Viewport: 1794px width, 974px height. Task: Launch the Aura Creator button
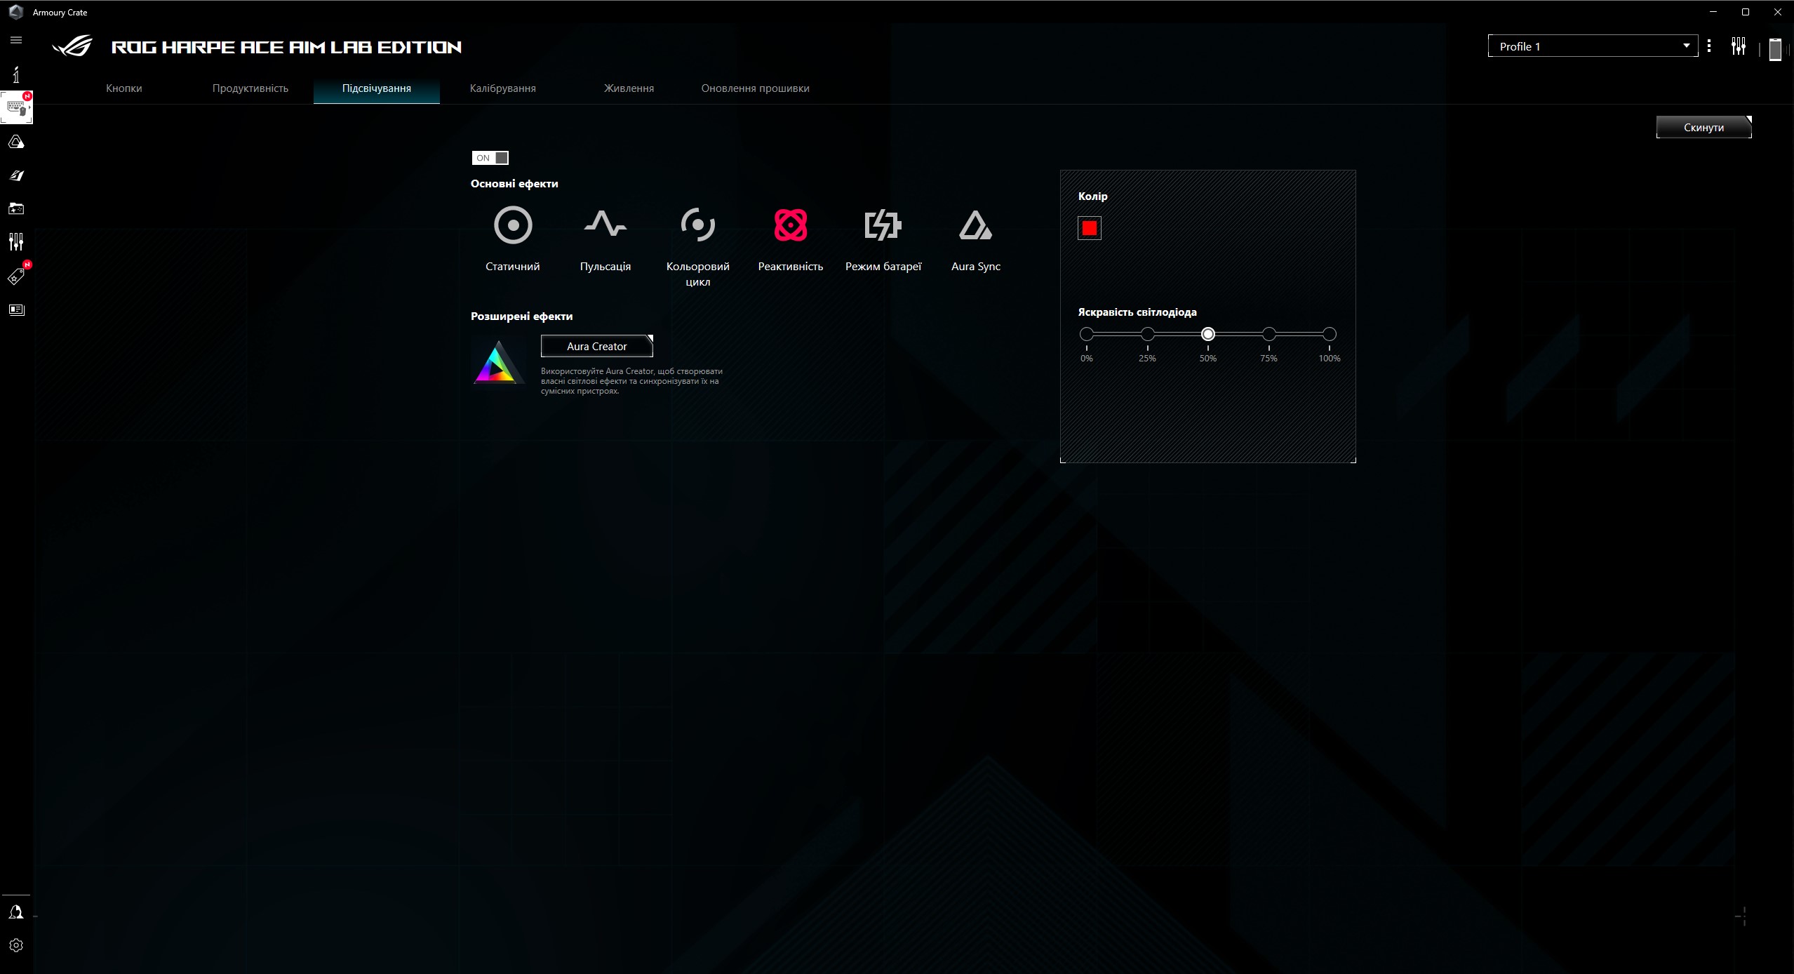pyautogui.click(x=597, y=346)
